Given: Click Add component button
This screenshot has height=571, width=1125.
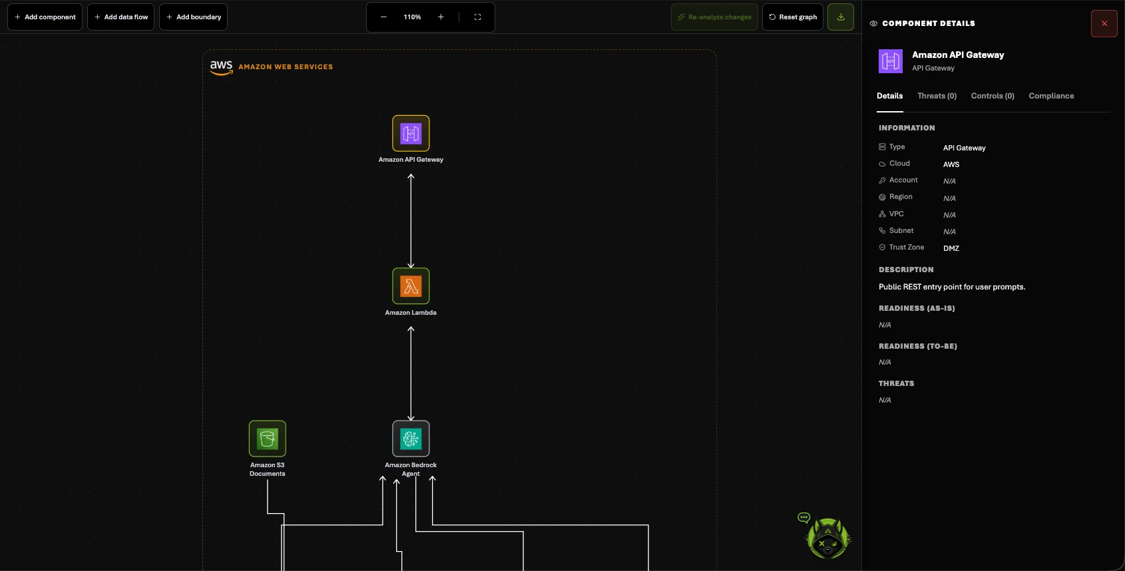Looking at the screenshot, I should 45,17.
